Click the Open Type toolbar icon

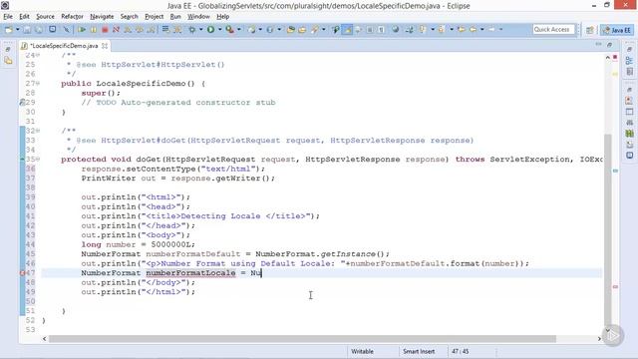(x=290, y=29)
